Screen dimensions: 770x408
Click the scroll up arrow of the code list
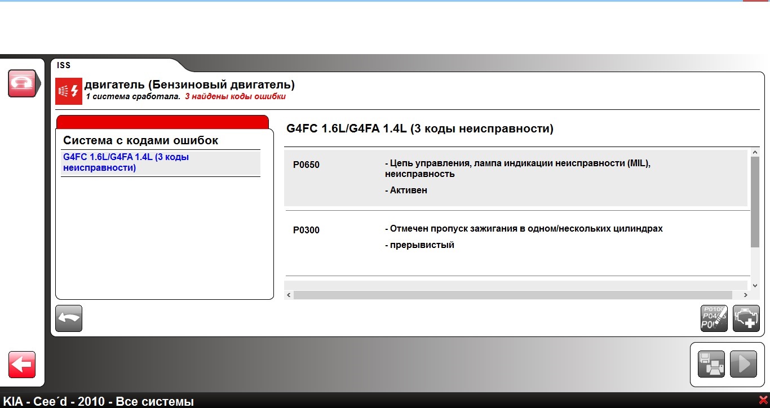click(755, 152)
